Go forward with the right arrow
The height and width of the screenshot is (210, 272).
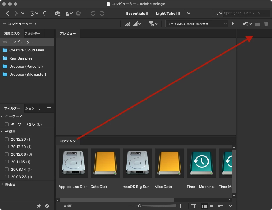tap(16, 13)
